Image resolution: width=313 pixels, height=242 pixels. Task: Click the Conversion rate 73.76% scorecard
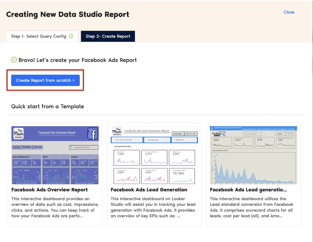pos(182,176)
